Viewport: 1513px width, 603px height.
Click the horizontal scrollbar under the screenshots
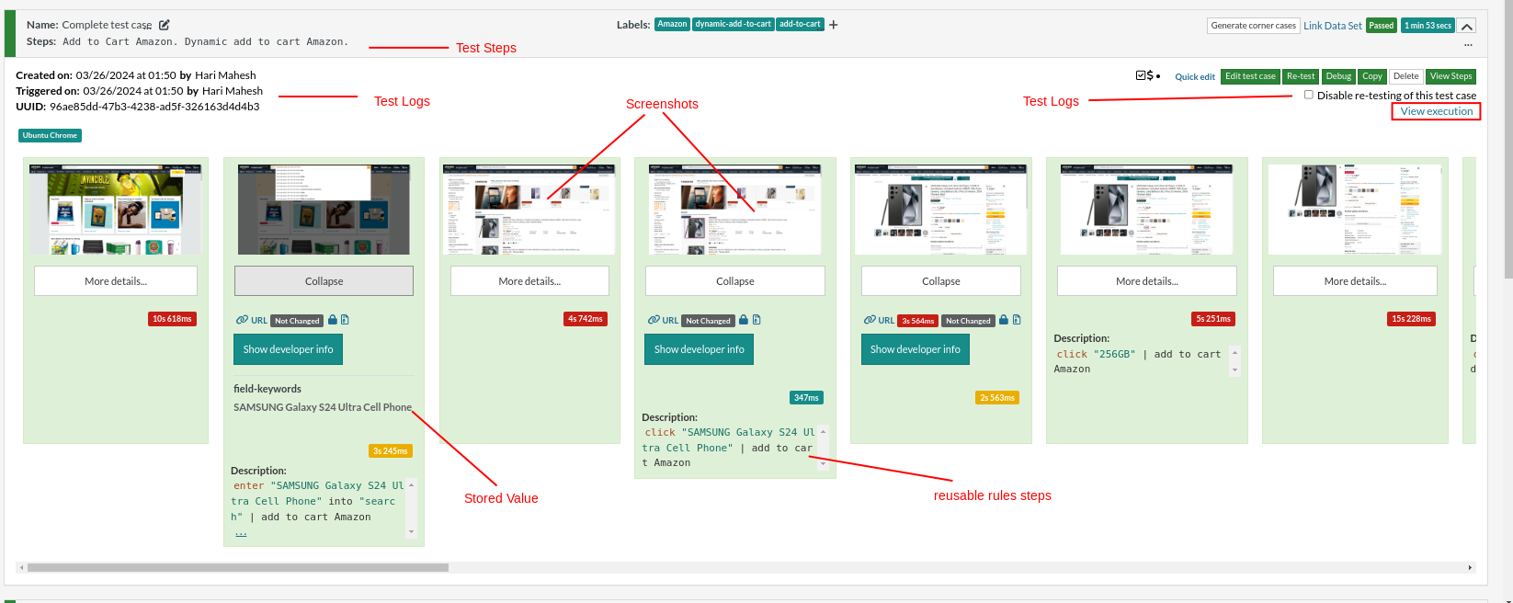[237, 567]
